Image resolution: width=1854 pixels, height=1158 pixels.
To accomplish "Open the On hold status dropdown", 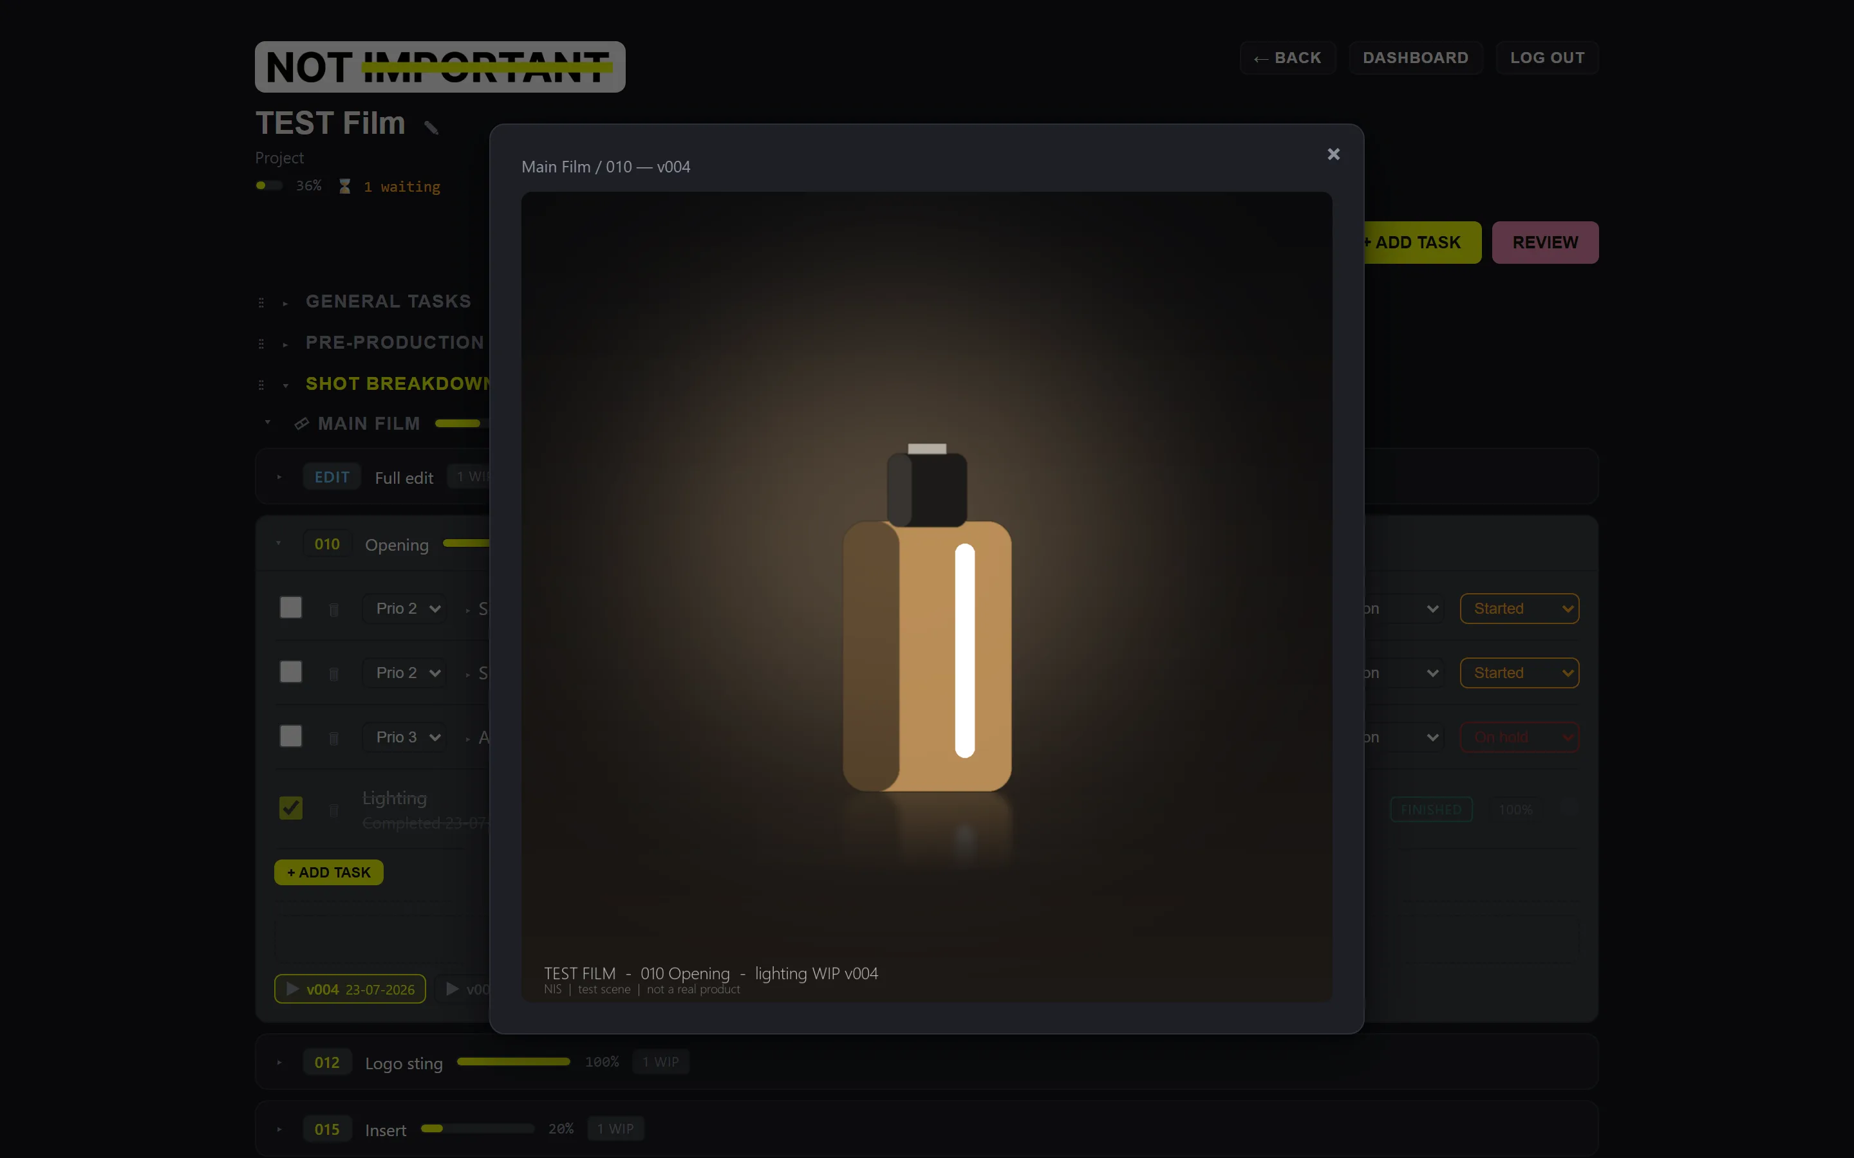I will [x=1519, y=737].
